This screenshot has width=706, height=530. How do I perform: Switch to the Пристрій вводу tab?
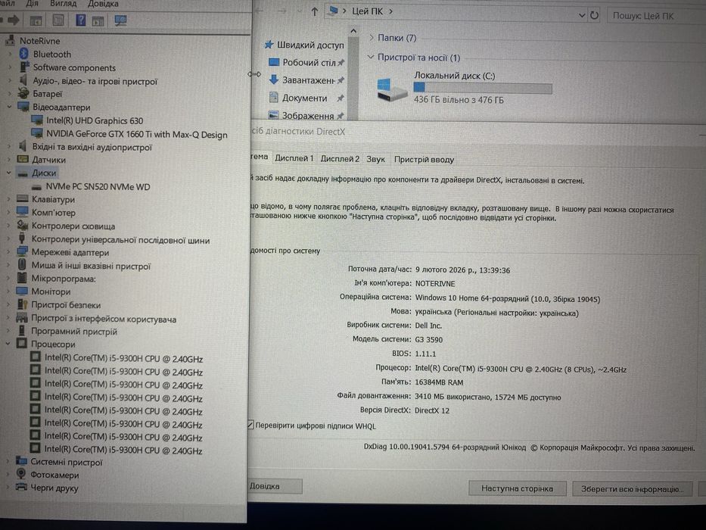425,160
